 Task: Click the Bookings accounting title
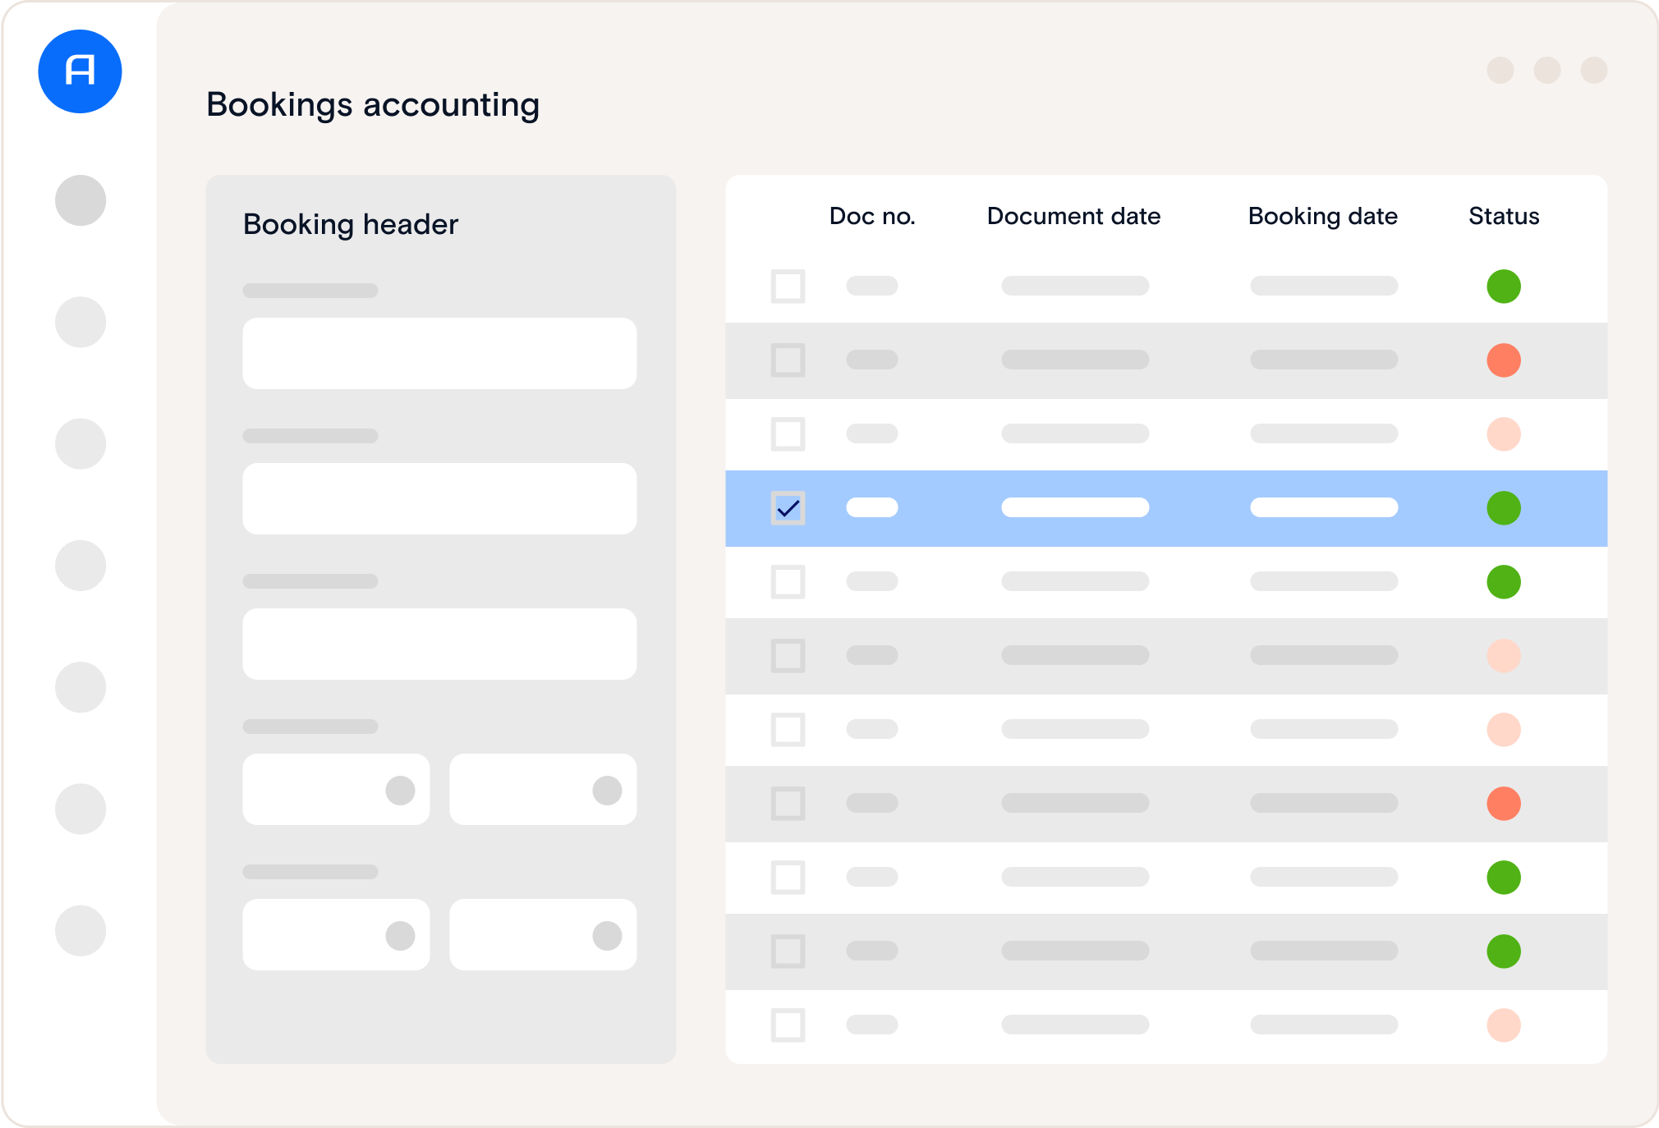point(372,104)
